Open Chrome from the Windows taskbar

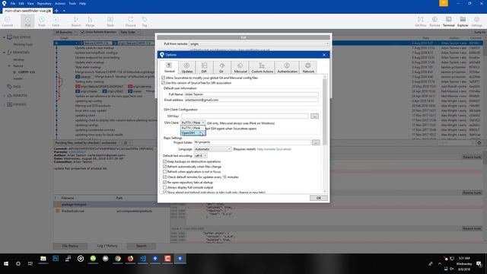click(x=118, y=259)
